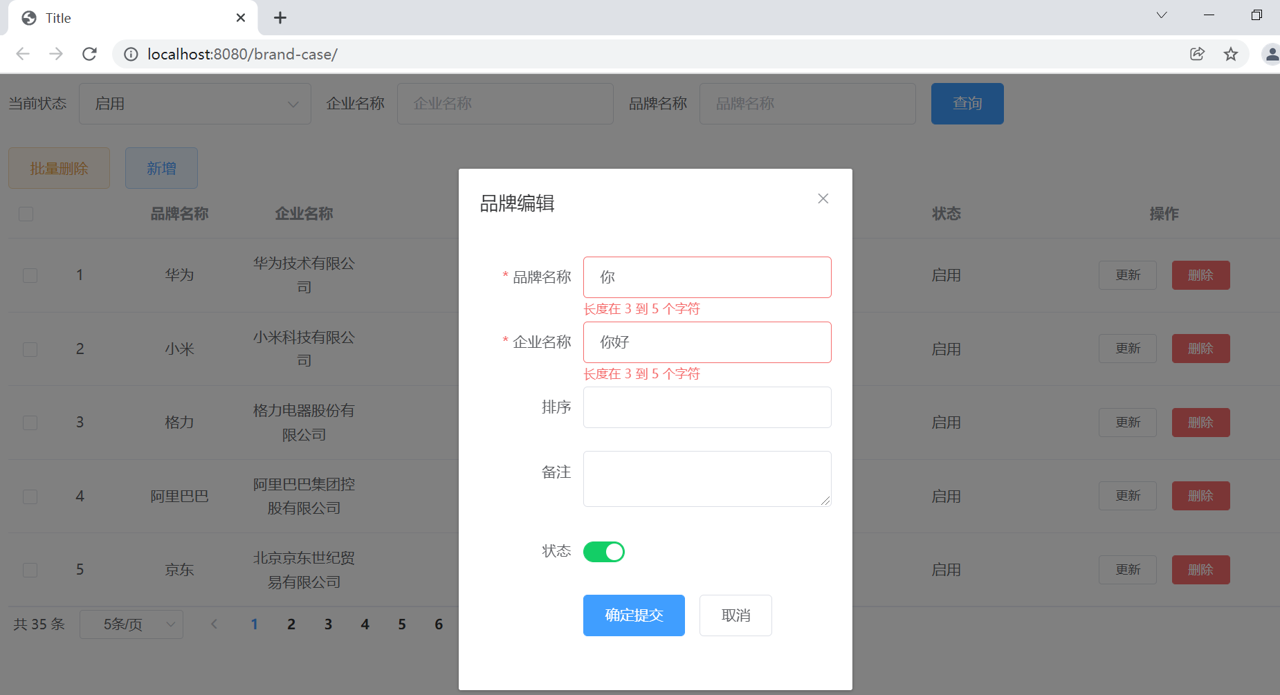
Task: Open the tab search chevron in the title bar
Action: (x=1162, y=15)
